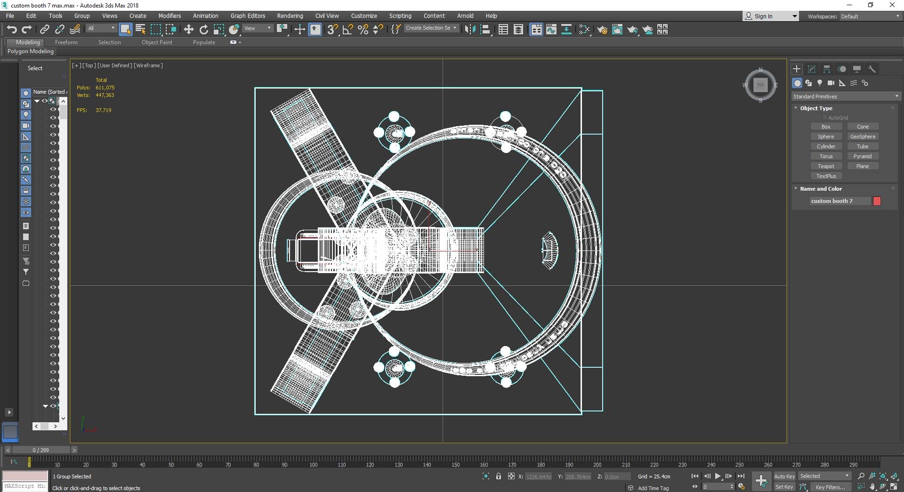Toggle Auto Key animation mode
This screenshot has height=492, width=904.
(784, 476)
